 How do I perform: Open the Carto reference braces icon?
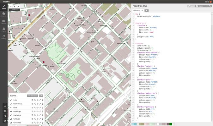5,111
